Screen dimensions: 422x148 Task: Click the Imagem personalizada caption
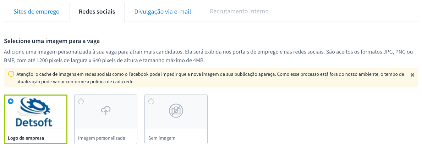point(102,138)
